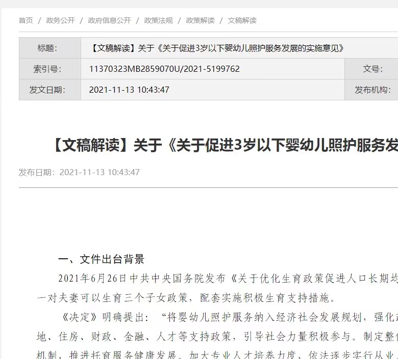Navigate to 政策解读 in the breadcrumb

click(200, 20)
